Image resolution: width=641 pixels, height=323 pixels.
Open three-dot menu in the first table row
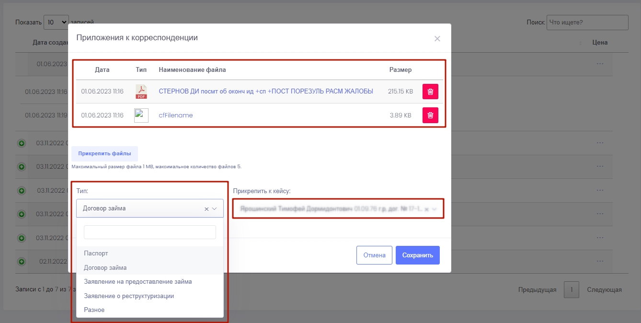tap(600, 64)
